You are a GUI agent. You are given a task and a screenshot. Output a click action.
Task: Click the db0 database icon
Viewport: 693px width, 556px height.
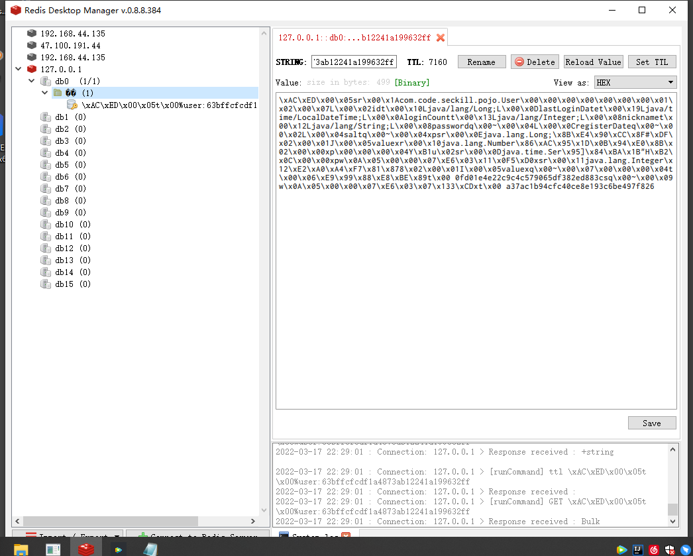click(x=46, y=81)
